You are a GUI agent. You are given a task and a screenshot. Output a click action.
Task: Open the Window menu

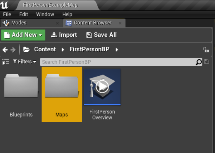tap(45, 14)
